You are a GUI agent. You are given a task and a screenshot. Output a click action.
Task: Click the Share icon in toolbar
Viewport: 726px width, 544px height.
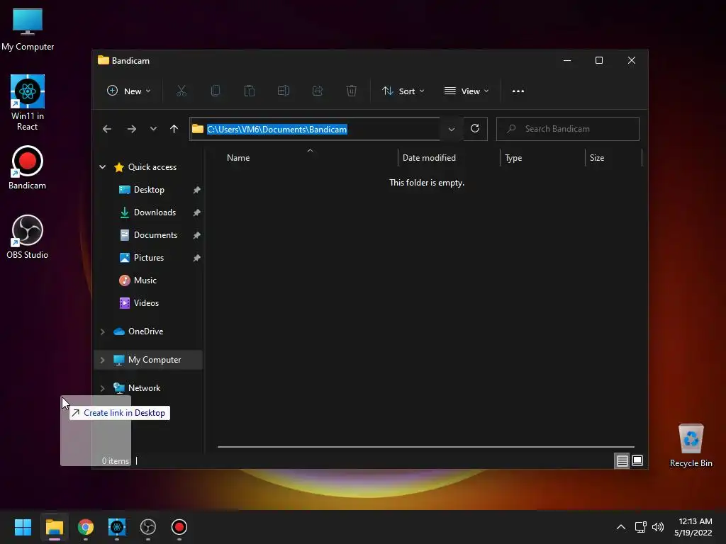[x=318, y=91]
